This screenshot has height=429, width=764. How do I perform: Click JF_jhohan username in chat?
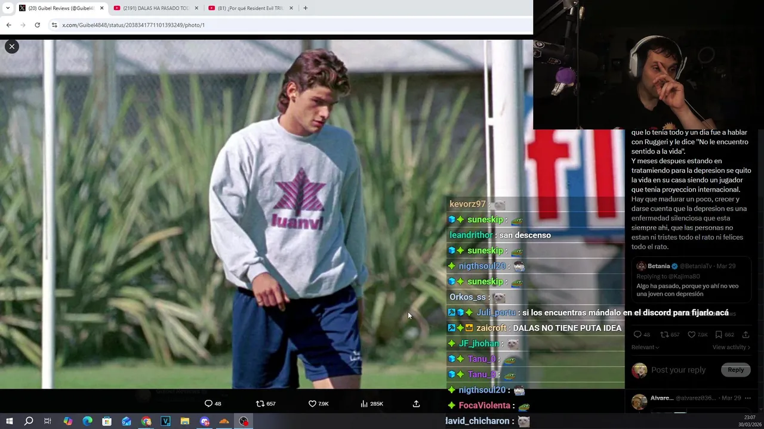click(x=479, y=343)
